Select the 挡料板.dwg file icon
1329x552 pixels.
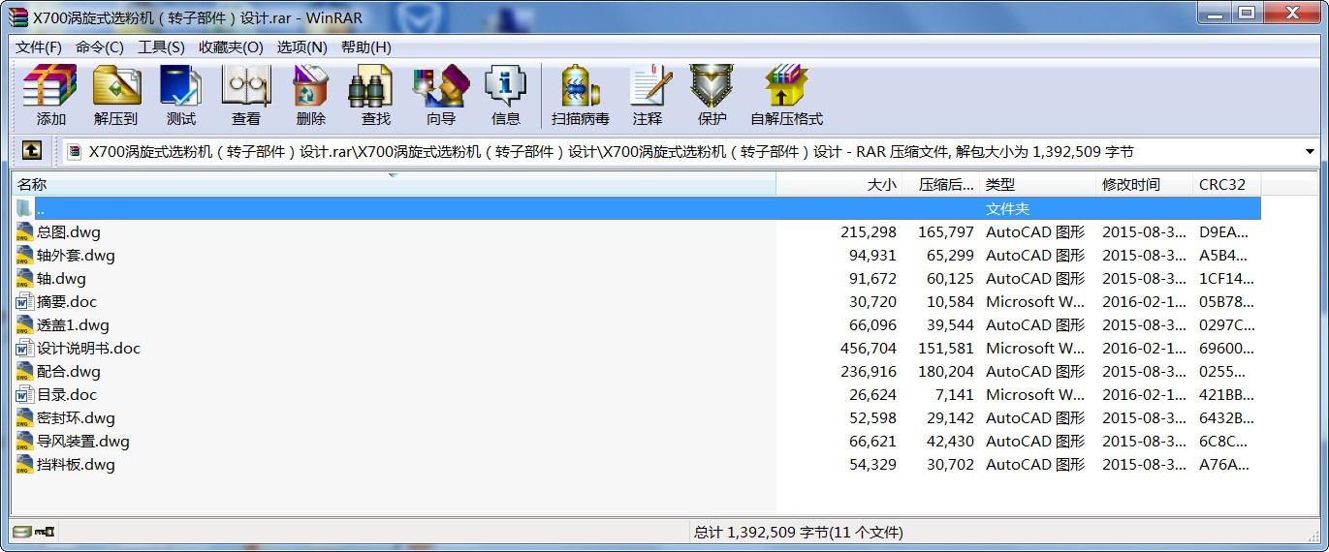click(25, 465)
